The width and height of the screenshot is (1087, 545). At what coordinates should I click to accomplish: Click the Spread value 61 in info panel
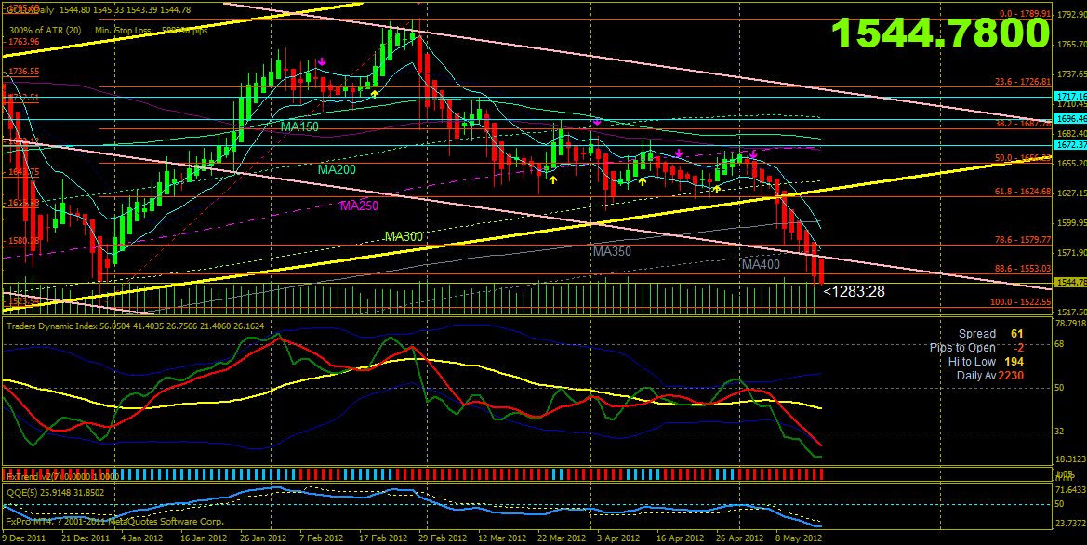tap(1016, 334)
